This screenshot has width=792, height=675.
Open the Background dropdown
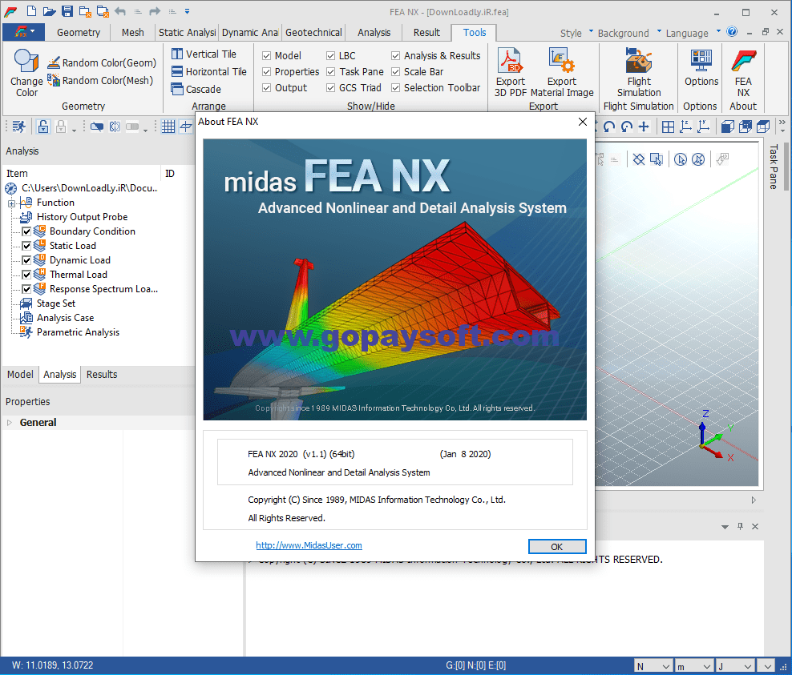[x=628, y=33]
